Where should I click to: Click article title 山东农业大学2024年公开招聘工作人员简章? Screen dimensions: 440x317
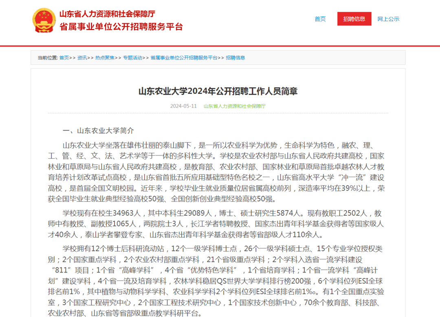(218, 91)
